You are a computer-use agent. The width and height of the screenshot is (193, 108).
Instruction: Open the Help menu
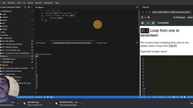(x=57, y=3)
